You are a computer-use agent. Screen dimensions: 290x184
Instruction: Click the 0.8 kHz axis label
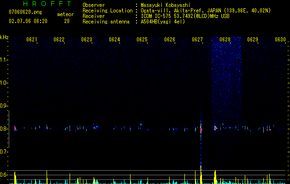4,129
